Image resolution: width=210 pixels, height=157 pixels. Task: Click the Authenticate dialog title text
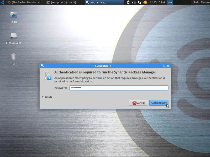103,66
